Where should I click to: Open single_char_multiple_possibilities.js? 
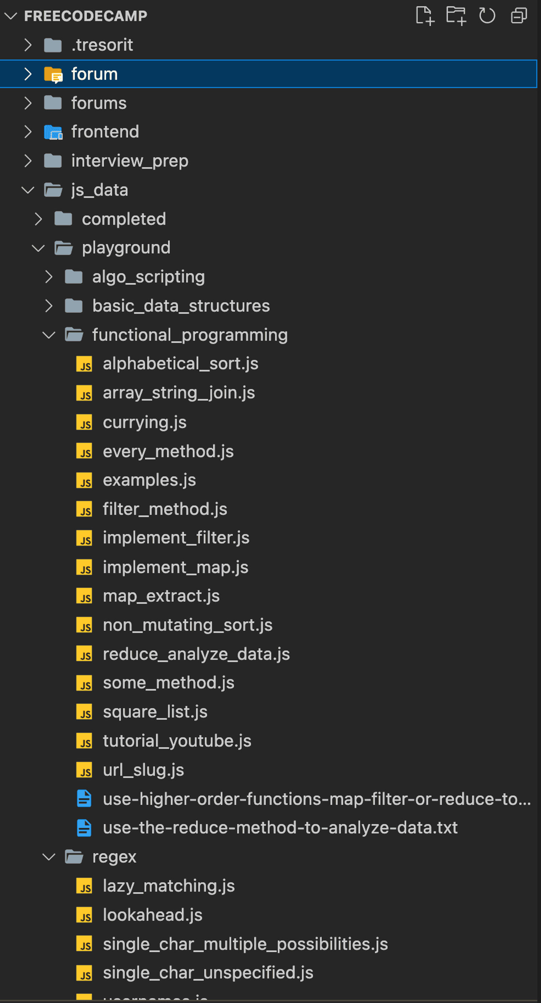[246, 944]
